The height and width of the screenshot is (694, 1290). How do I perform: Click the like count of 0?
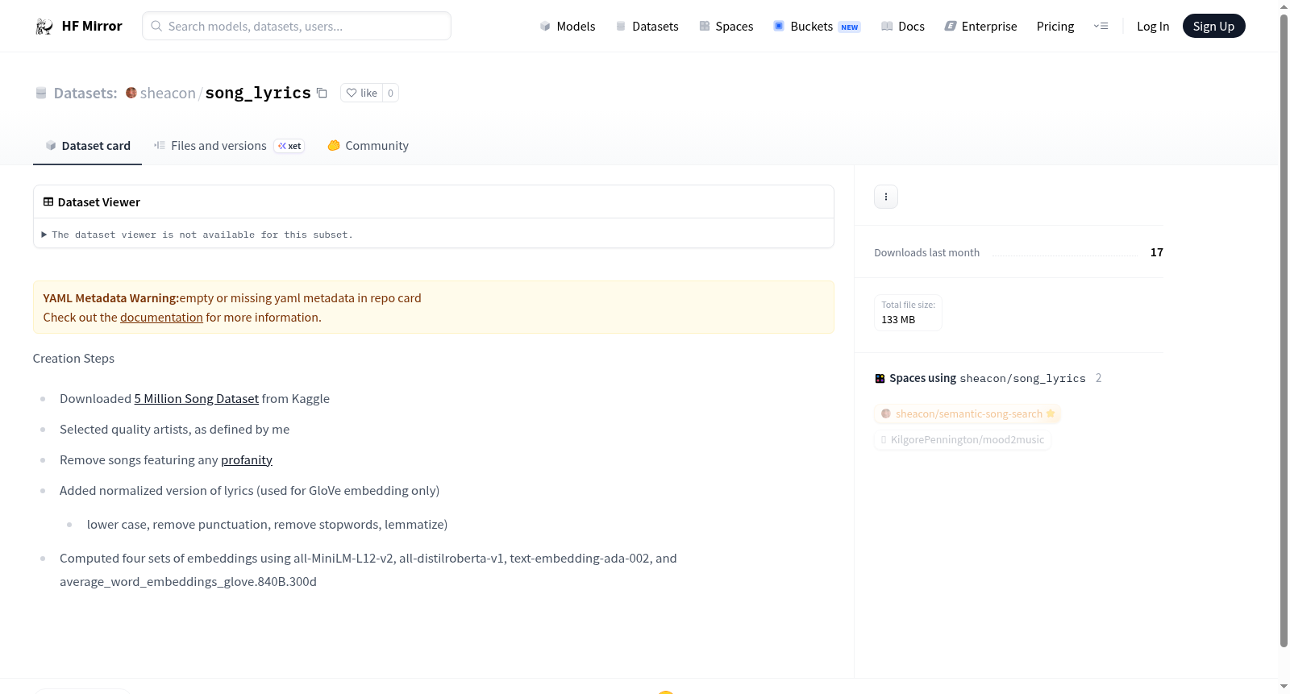[x=391, y=93]
